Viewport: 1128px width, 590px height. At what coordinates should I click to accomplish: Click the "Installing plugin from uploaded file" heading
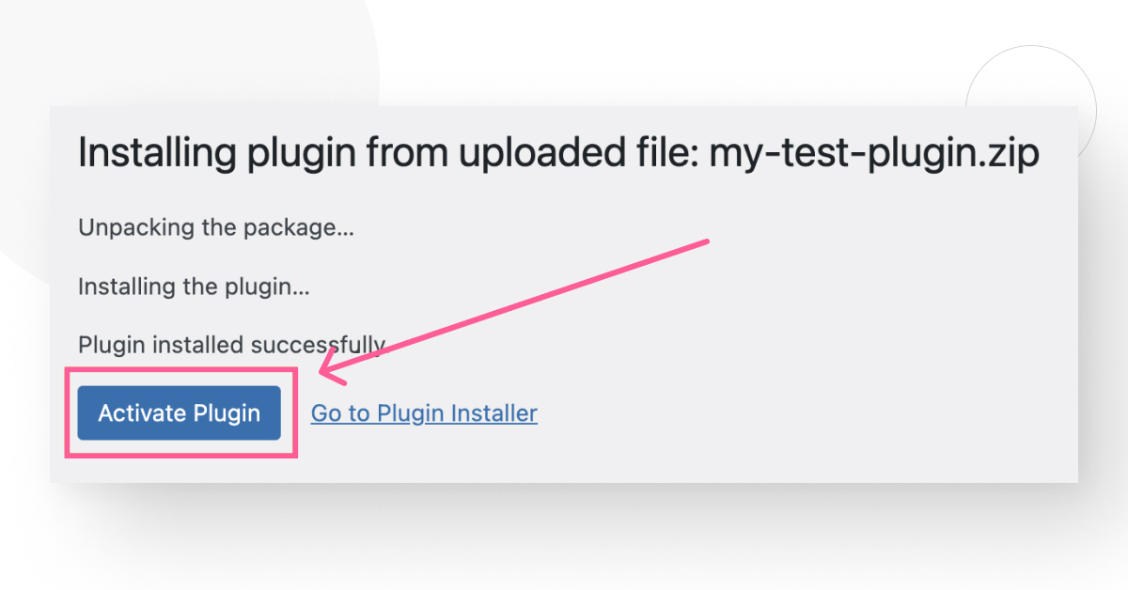[x=387, y=152]
